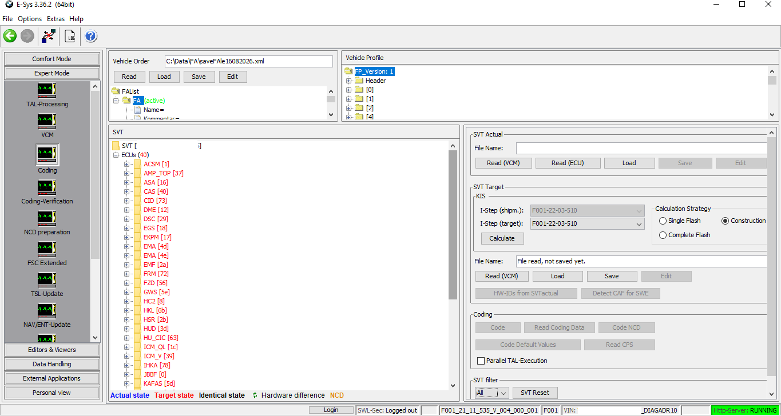Open the Coding-Verification module icon
Image resolution: width=781 pixels, height=416 pixels.
pos(47,187)
